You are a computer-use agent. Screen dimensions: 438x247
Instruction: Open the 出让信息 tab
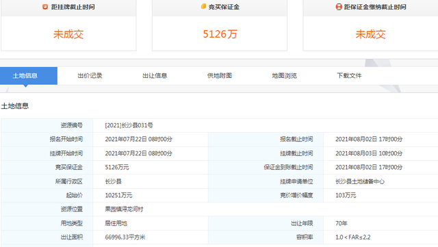155,76
